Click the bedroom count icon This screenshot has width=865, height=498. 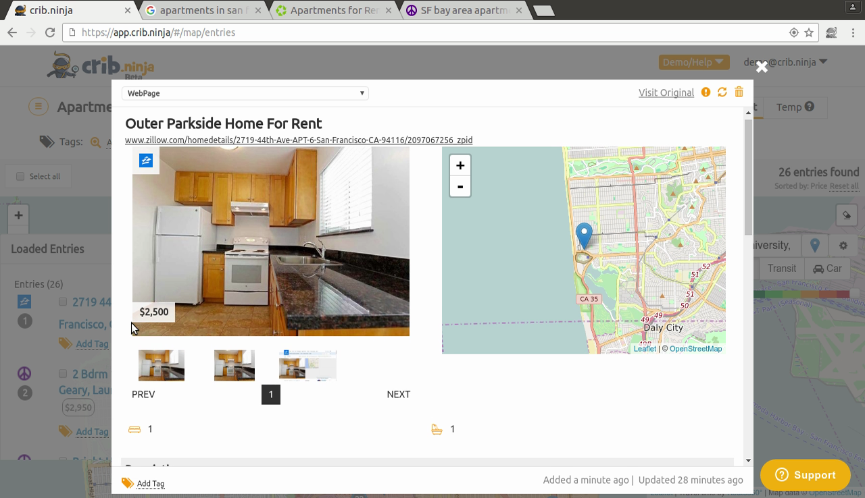[x=134, y=429]
